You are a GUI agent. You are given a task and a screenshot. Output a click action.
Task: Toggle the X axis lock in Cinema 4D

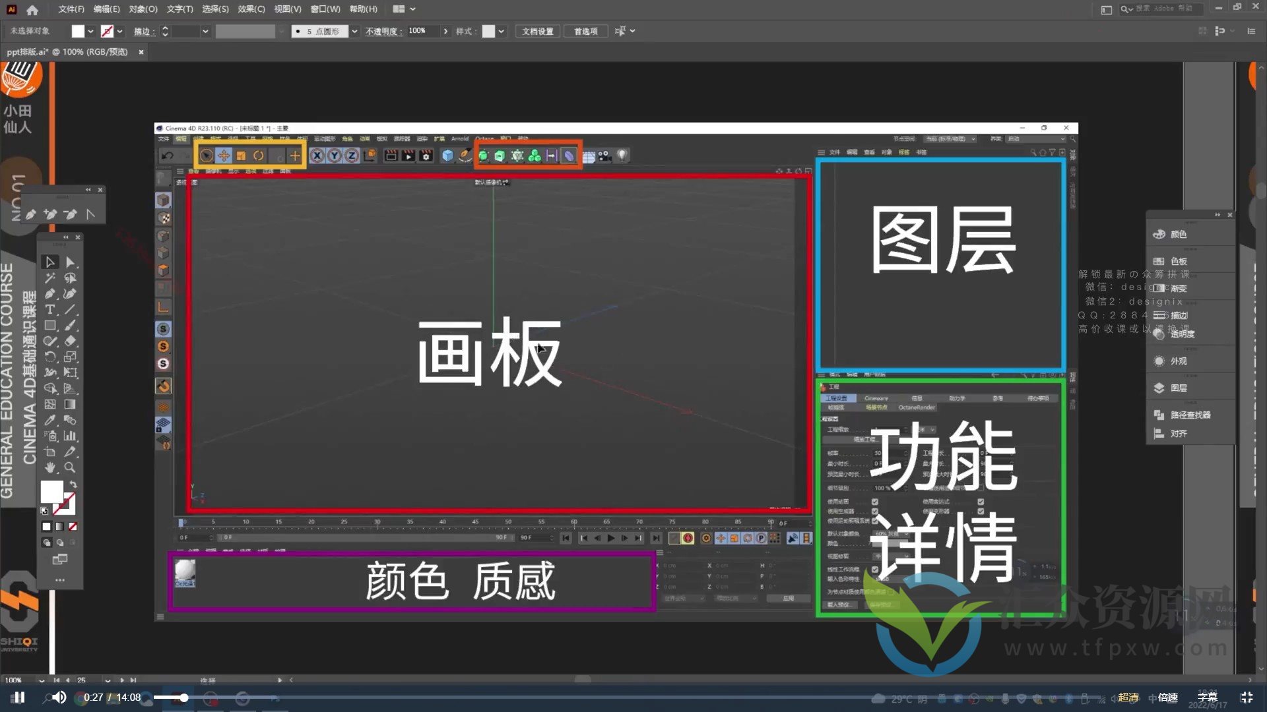pos(317,156)
